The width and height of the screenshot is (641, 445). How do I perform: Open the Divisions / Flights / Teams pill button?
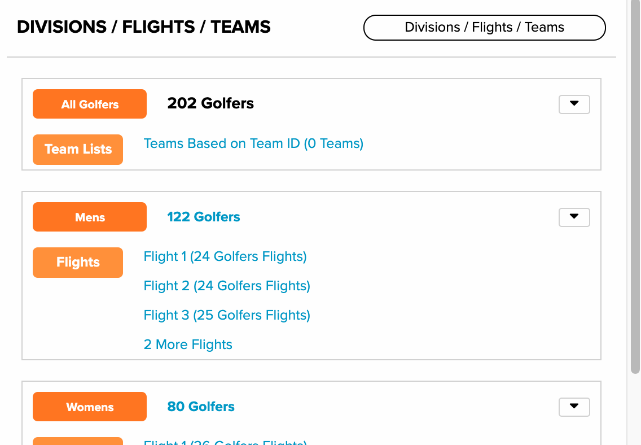pos(485,28)
